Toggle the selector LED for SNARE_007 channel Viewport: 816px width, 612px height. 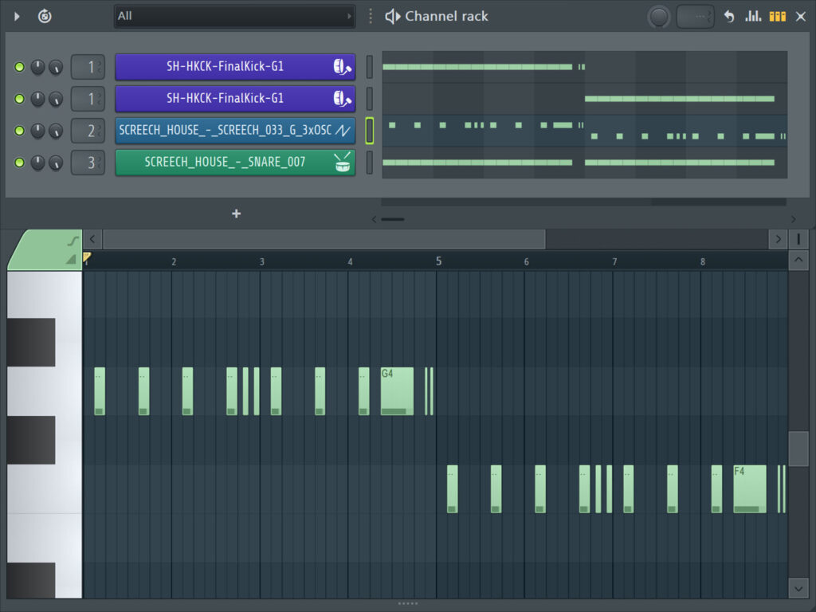[370, 163]
